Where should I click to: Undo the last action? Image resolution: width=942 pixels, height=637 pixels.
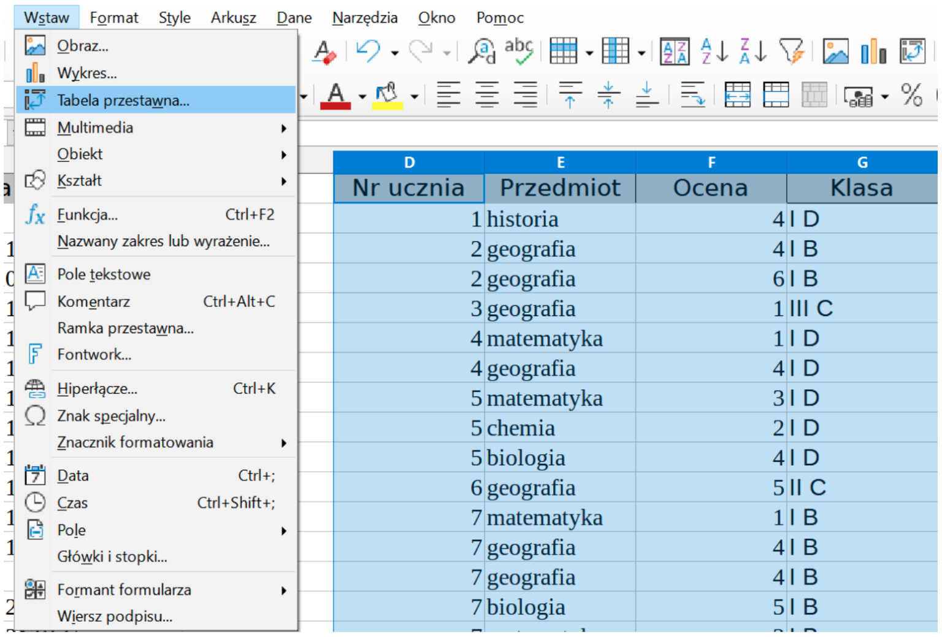368,52
